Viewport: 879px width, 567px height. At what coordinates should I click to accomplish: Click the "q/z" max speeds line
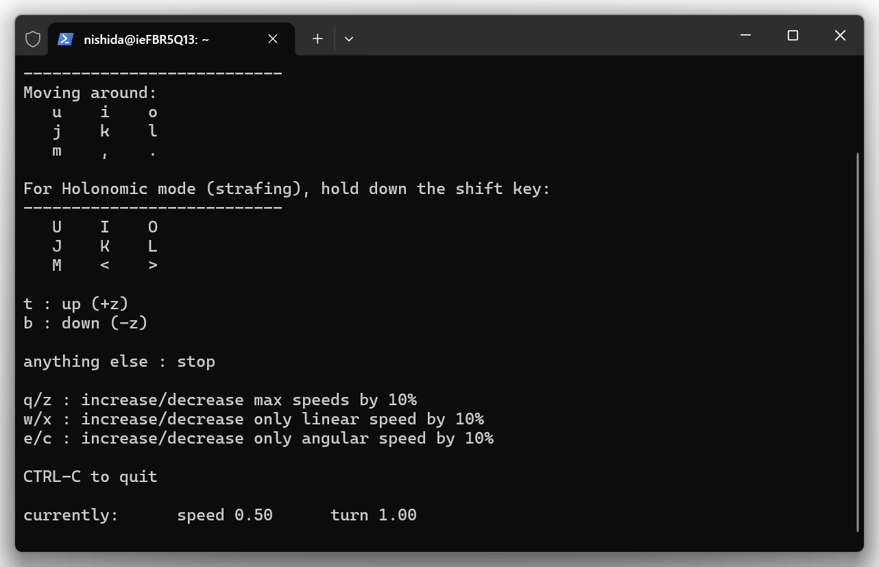(220, 400)
